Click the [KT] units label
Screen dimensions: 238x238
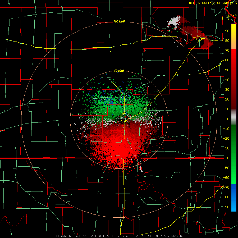pos(226,18)
